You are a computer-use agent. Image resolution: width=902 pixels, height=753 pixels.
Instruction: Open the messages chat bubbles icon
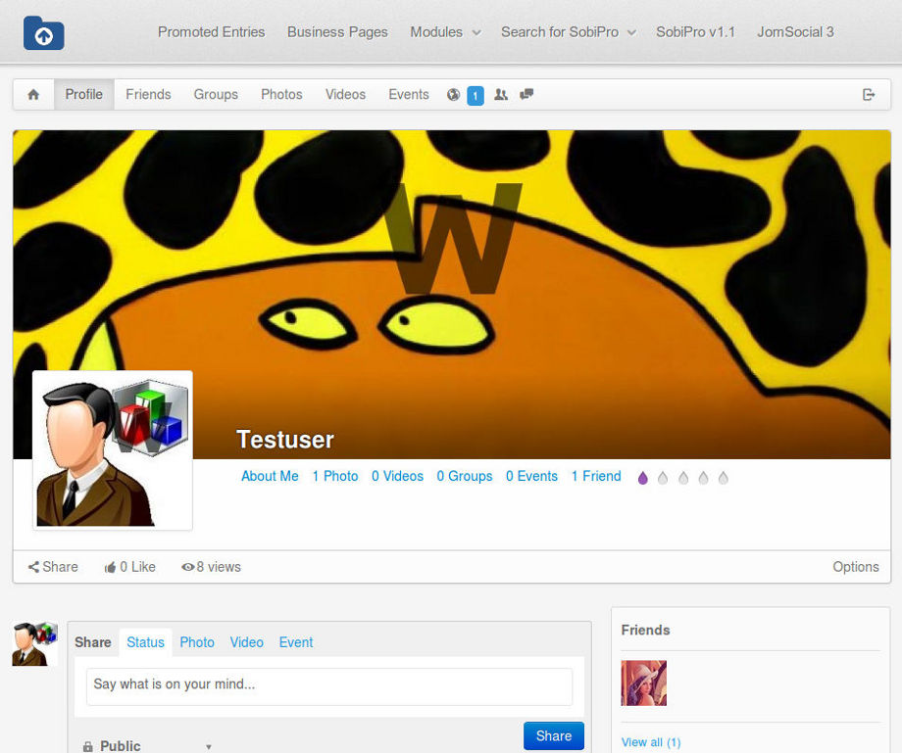526,94
